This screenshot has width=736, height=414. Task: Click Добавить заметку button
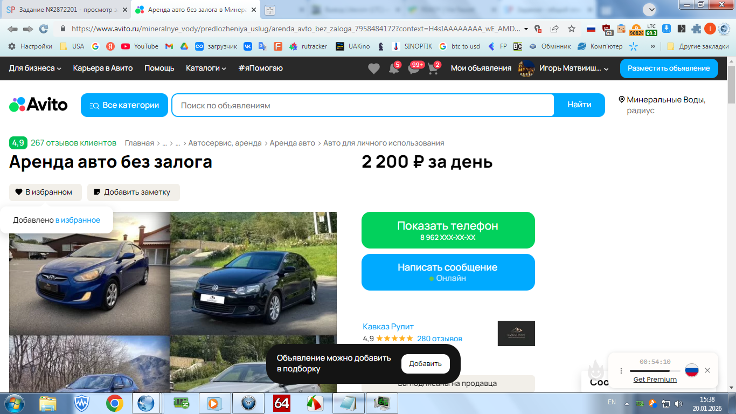point(134,192)
